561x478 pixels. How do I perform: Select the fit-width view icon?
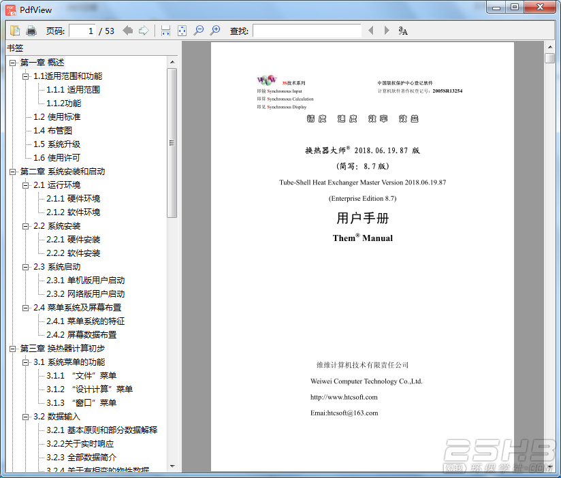click(165, 31)
